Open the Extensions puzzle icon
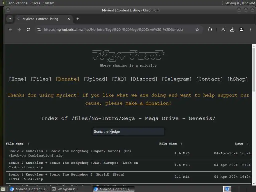Viewport: 256px width, 192px height. click(x=210, y=29)
